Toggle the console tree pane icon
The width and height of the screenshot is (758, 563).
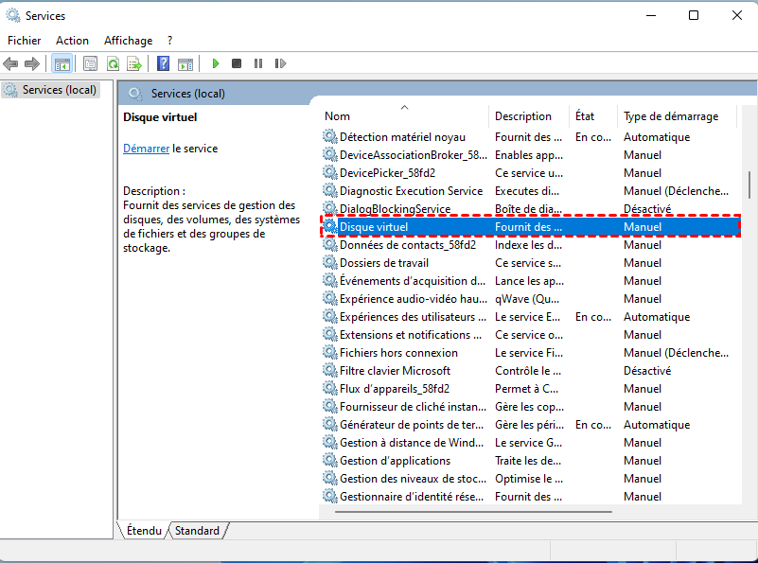[62, 63]
